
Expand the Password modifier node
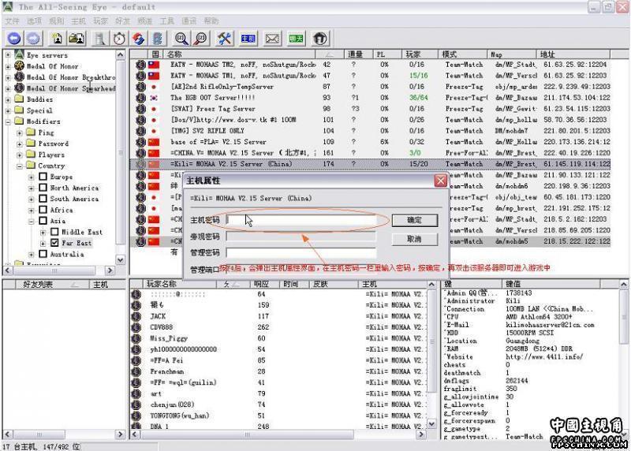(x=19, y=143)
